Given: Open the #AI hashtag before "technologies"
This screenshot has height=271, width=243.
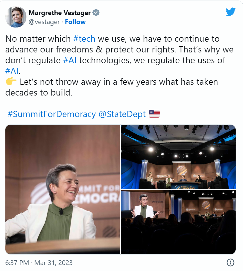Looking at the screenshot, I should (71, 60).
